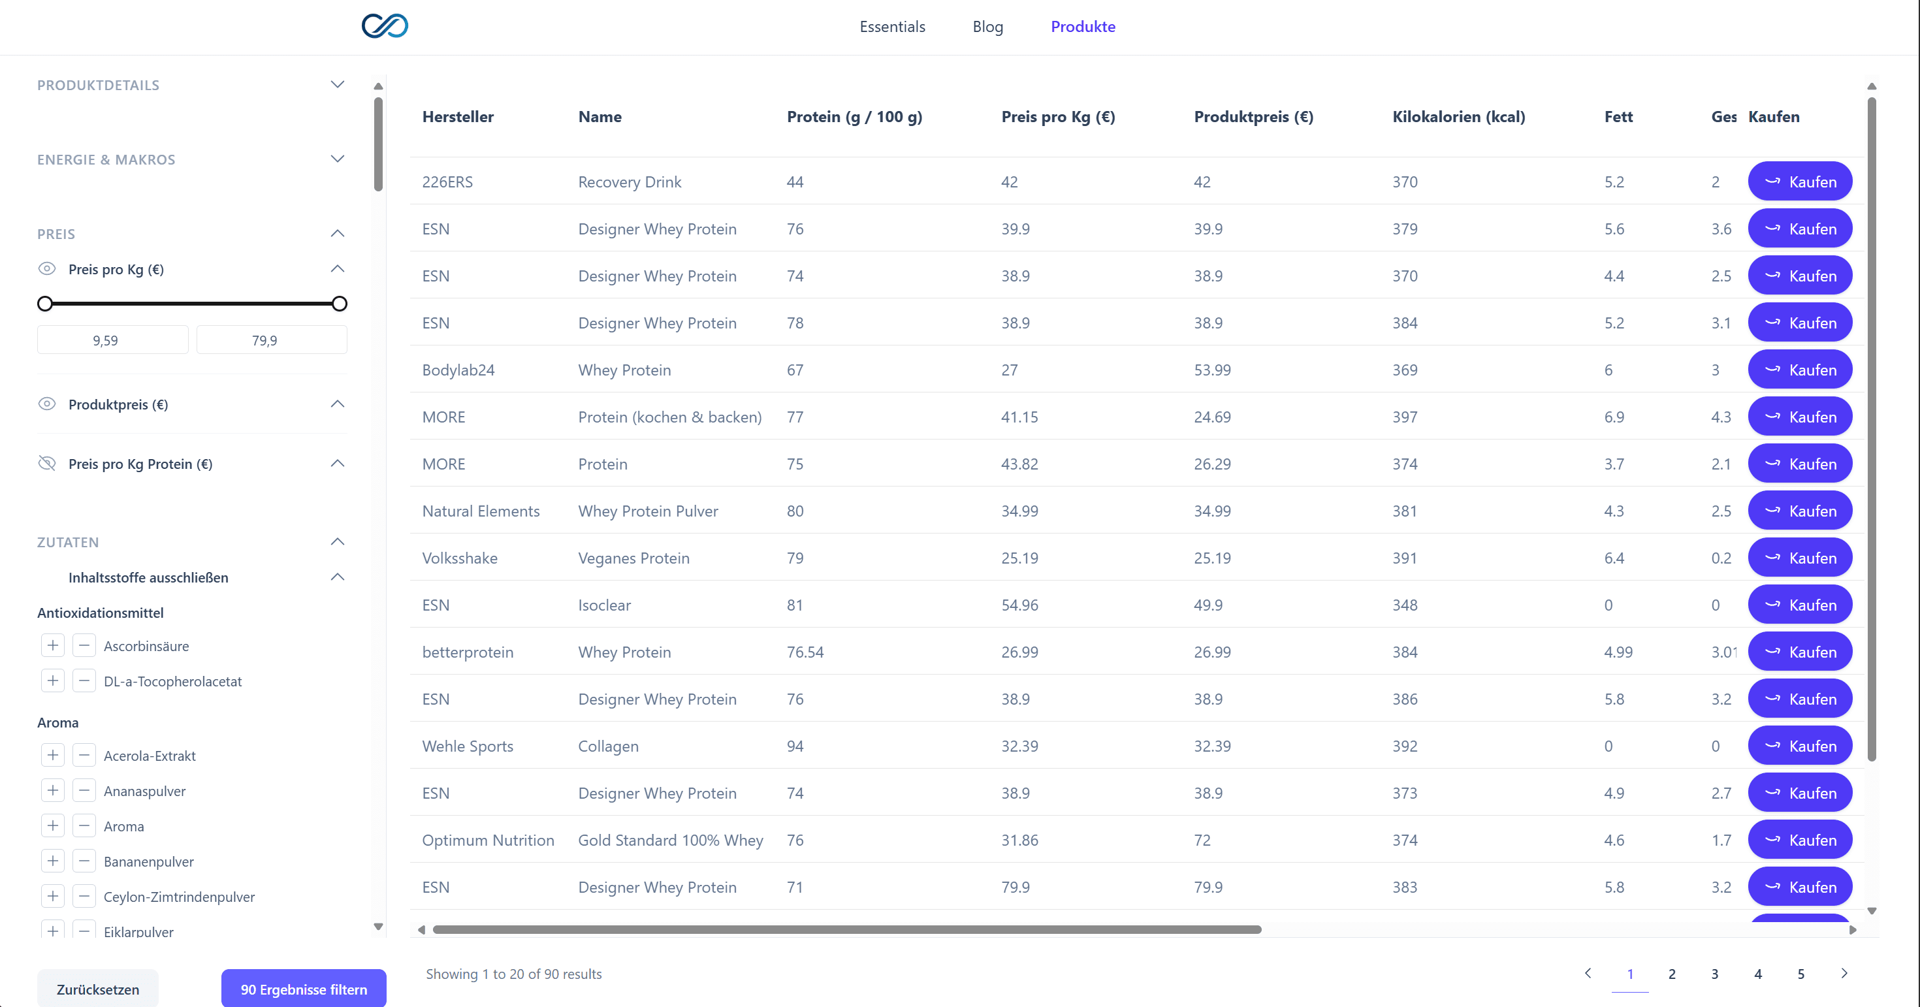This screenshot has width=1920, height=1007.
Task: Click minus icon next to Aroma ingredient
Action: click(x=84, y=826)
